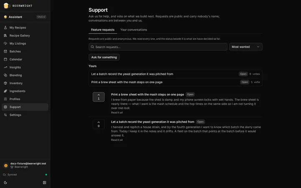Open My Listings page
Image resolution: width=301 pixels, height=188 pixels.
click(x=25, y=43)
